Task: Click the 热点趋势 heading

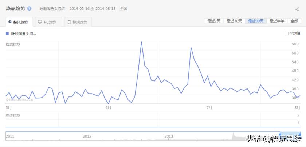Action: tap(15, 9)
